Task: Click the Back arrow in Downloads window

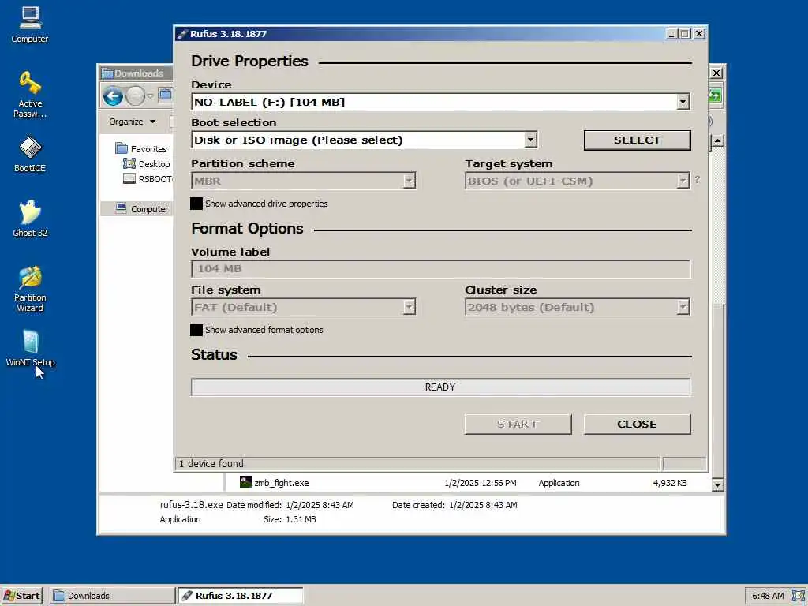Action: point(113,96)
